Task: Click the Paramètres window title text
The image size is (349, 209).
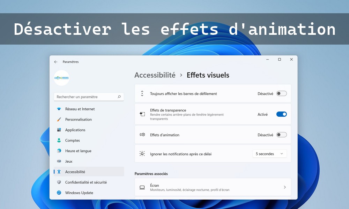Action: [x=70, y=62]
